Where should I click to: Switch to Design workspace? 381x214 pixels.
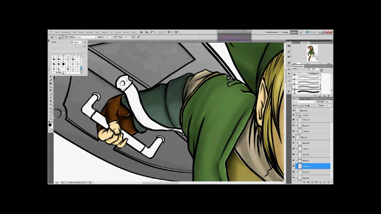click(x=285, y=32)
